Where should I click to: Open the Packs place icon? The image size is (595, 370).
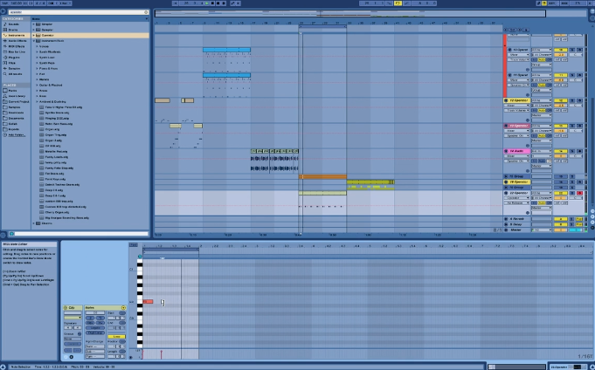click(5, 91)
